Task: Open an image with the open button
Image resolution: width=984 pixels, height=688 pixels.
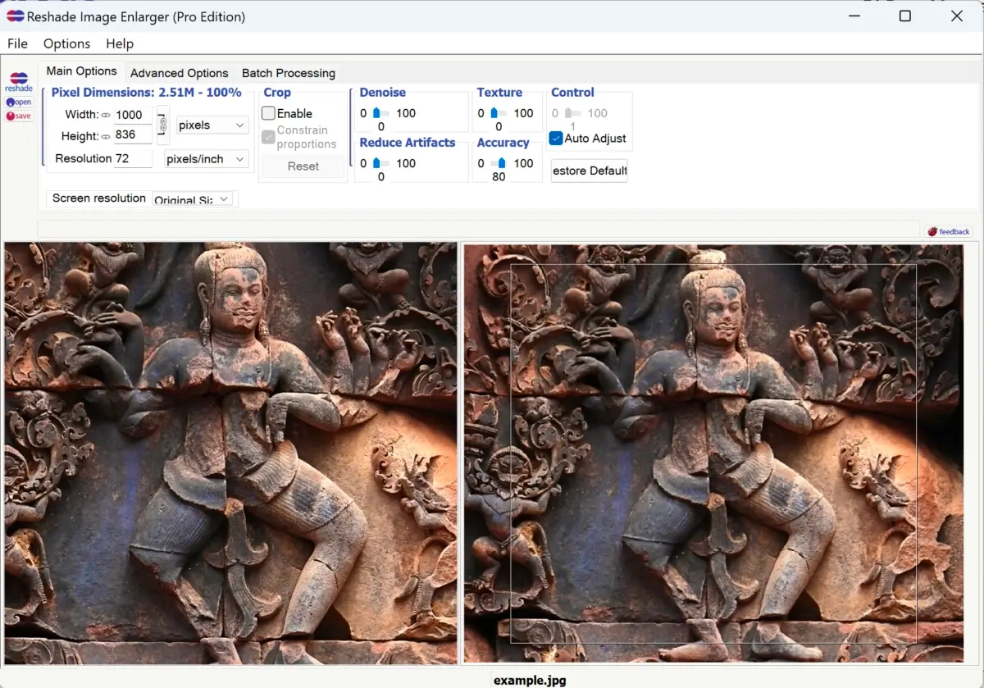Action: [18, 102]
